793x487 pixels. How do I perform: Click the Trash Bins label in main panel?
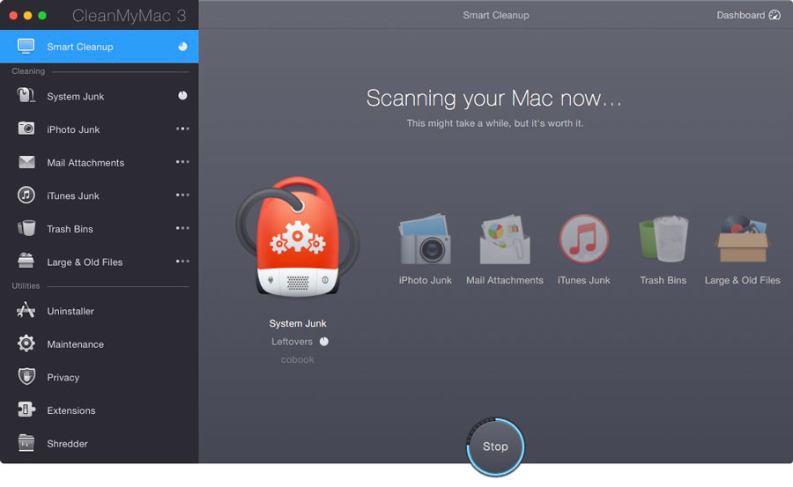click(x=663, y=280)
